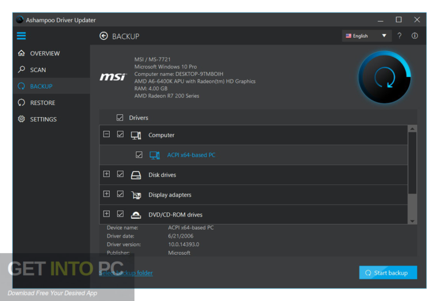
Task: Click the Disk drives icon
Action: (136, 175)
